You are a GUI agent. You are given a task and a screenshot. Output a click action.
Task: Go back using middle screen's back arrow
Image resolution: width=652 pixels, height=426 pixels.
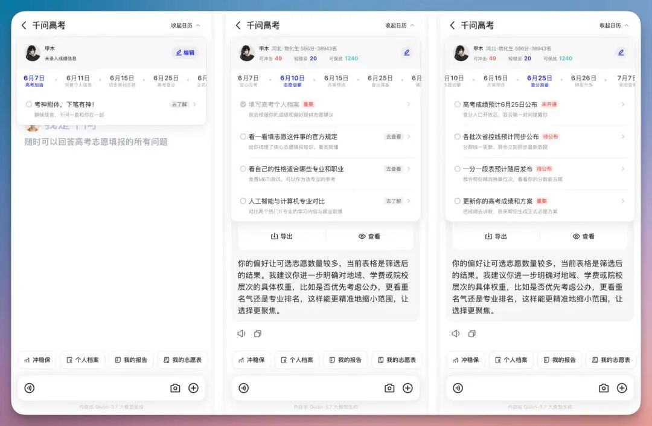(x=238, y=25)
